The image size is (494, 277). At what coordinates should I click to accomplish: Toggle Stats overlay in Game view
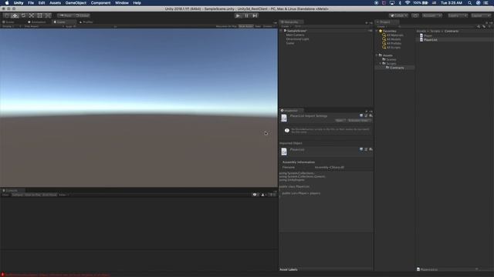click(258, 26)
